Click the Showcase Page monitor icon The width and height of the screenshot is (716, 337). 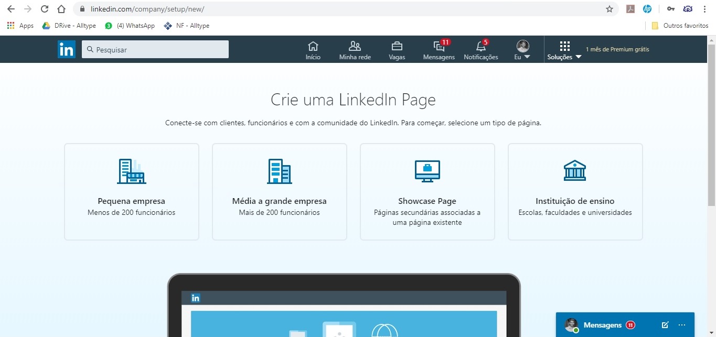[x=428, y=171]
